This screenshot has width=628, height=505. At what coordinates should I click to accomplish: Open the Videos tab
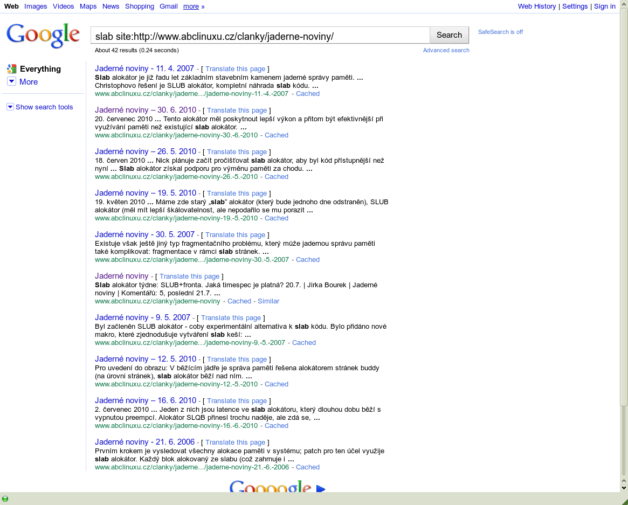pyautogui.click(x=63, y=6)
